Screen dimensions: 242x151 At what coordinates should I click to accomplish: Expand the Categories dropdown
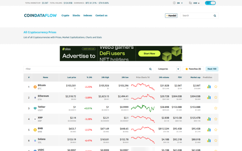168,69
